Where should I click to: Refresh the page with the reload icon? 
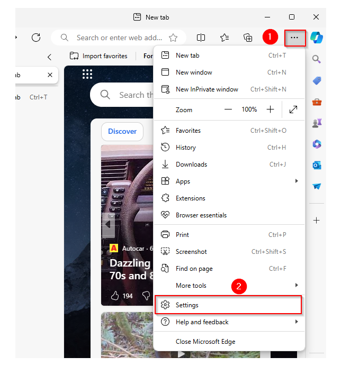(x=36, y=38)
